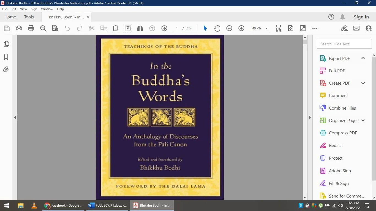Click the Save file icon
Screen dimensions: 376x211
point(7,28)
